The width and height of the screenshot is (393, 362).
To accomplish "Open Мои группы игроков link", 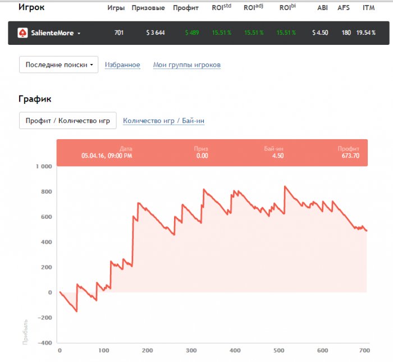I will pos(186,65).
